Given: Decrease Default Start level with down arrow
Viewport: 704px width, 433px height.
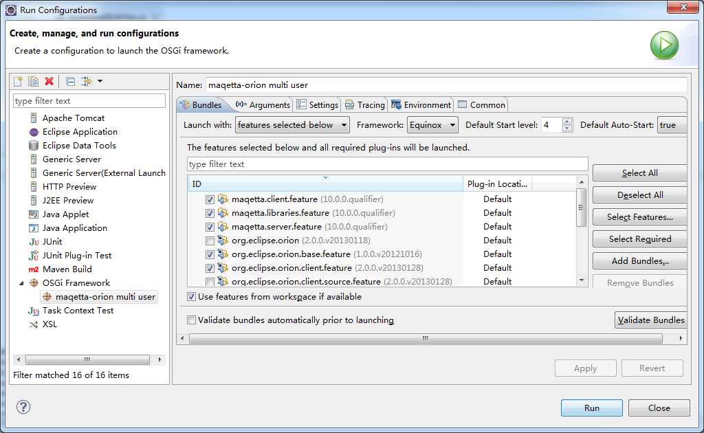Looking at the screenshot, I should pos(567,129).
